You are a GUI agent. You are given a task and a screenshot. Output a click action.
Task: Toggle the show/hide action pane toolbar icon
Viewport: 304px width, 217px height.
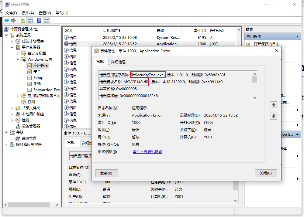[46, 20]
